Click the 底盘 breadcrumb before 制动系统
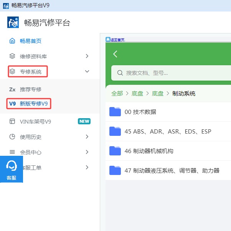Image resolution: width=231 pixels, height=231 pixels. [158, 93]
